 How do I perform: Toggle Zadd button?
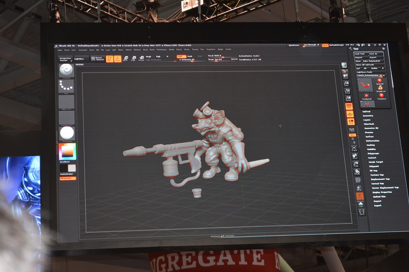181,56
